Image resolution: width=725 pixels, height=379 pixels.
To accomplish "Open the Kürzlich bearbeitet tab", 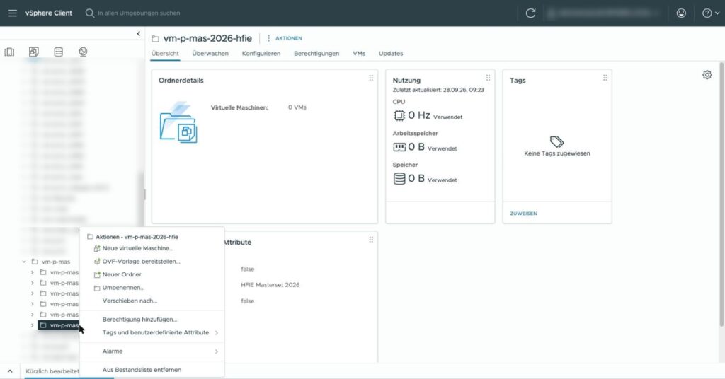I will [52, 371].
